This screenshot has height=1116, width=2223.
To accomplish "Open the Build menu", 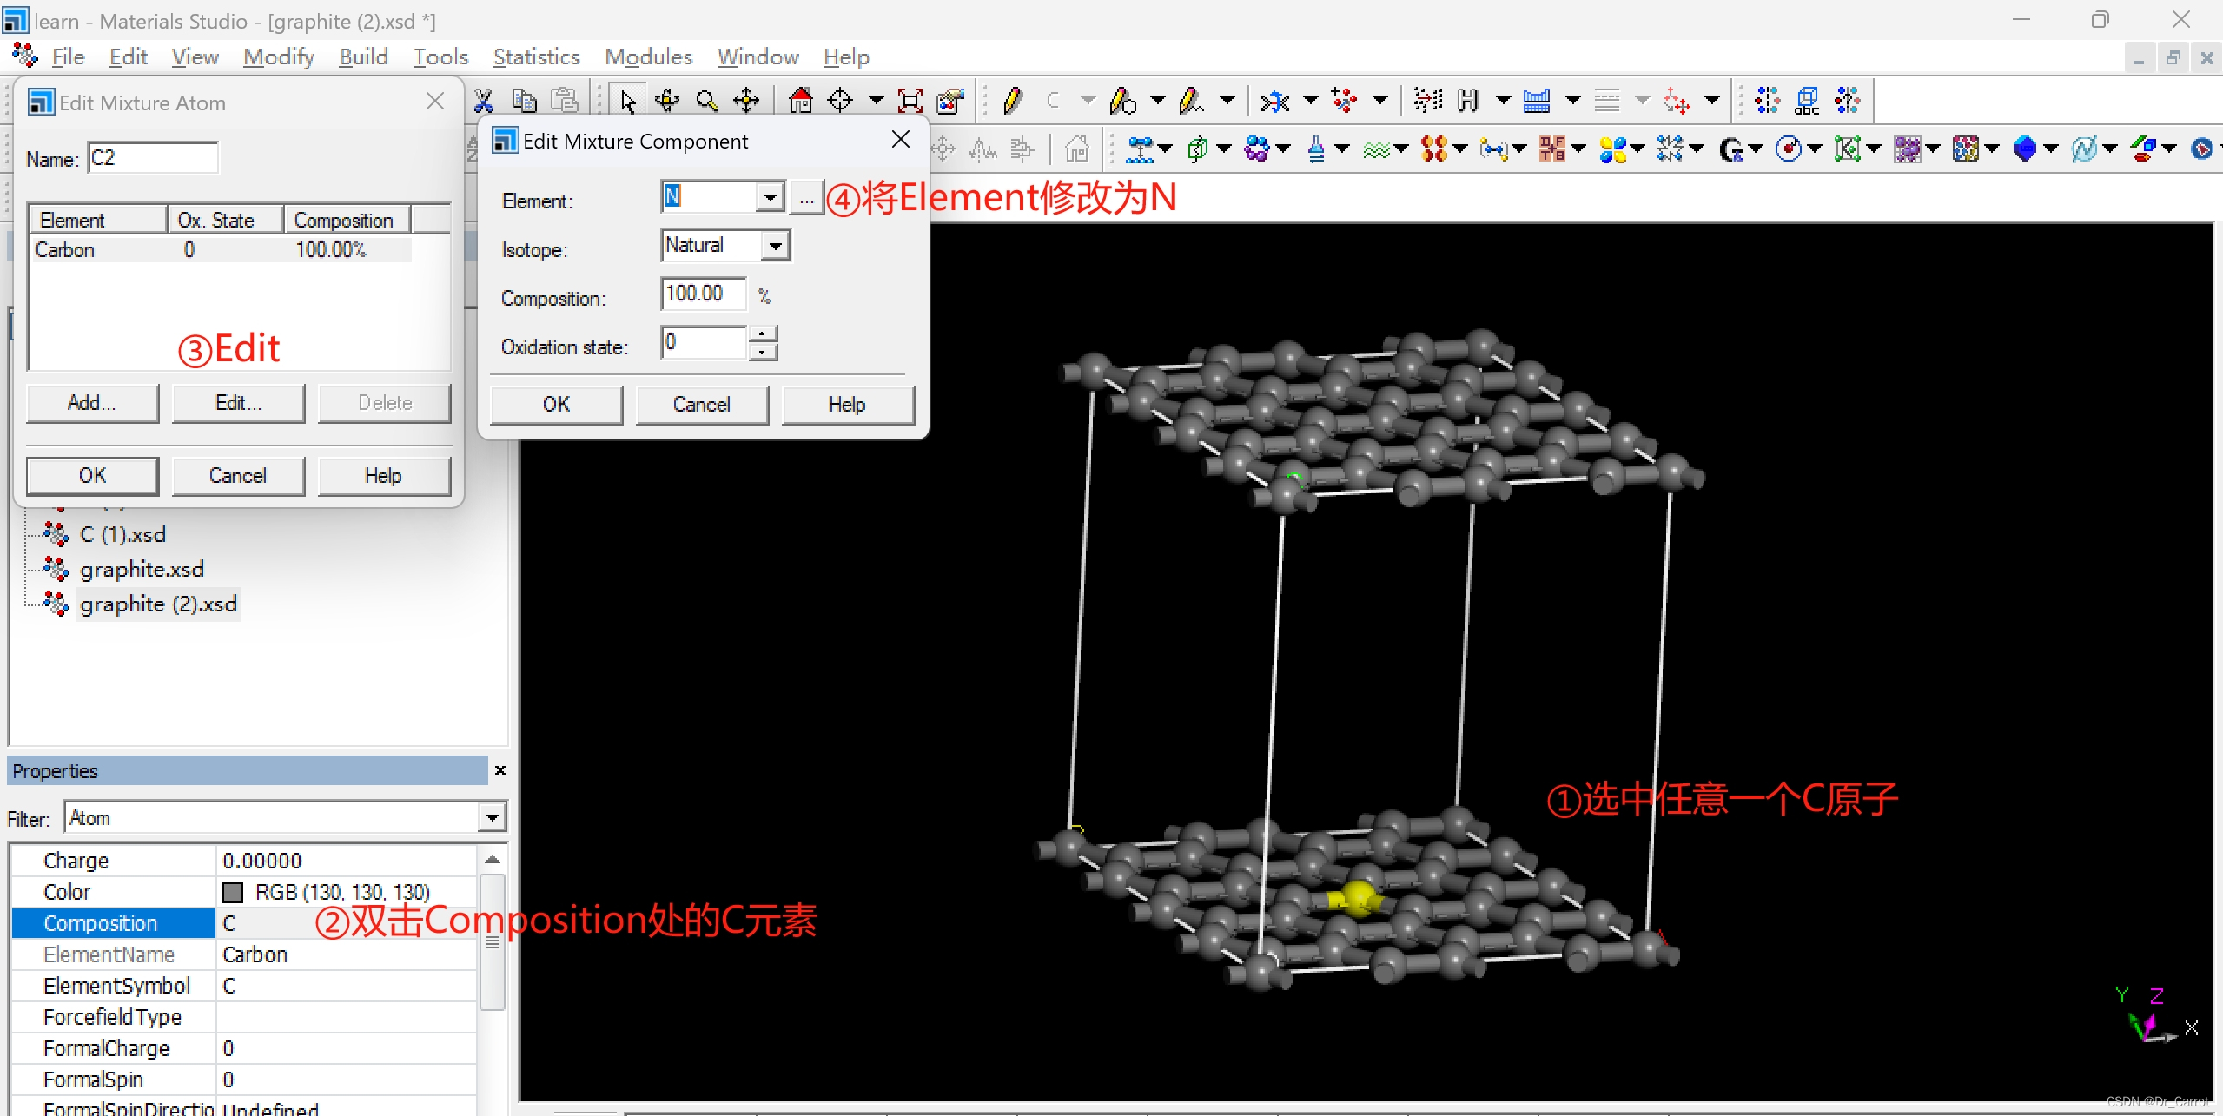I will (363, 56).
